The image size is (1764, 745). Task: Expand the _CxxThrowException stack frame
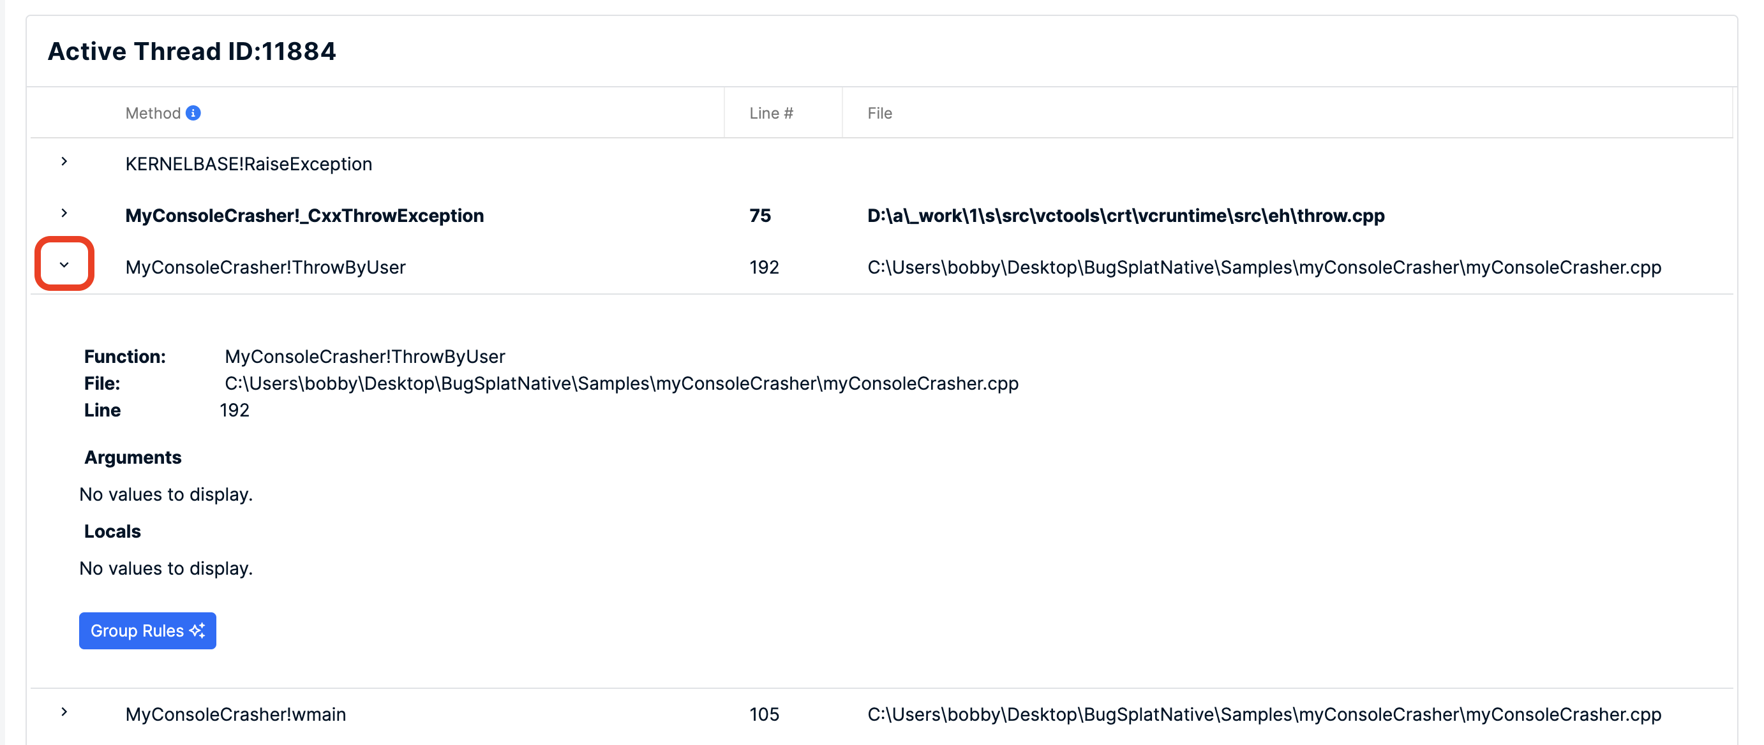coord(64,214)
